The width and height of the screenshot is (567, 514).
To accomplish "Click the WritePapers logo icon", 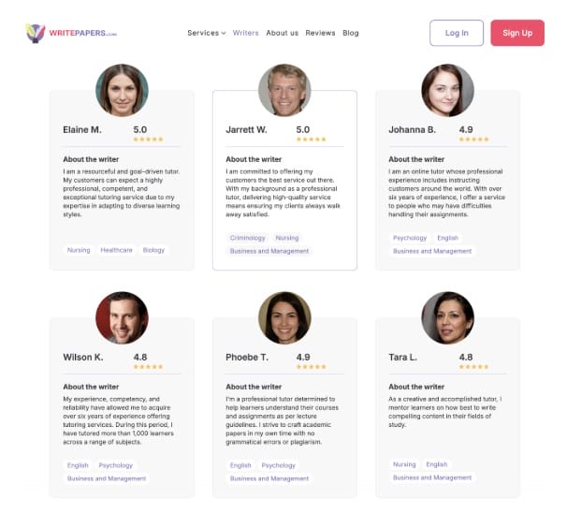I will click(36, 34).
